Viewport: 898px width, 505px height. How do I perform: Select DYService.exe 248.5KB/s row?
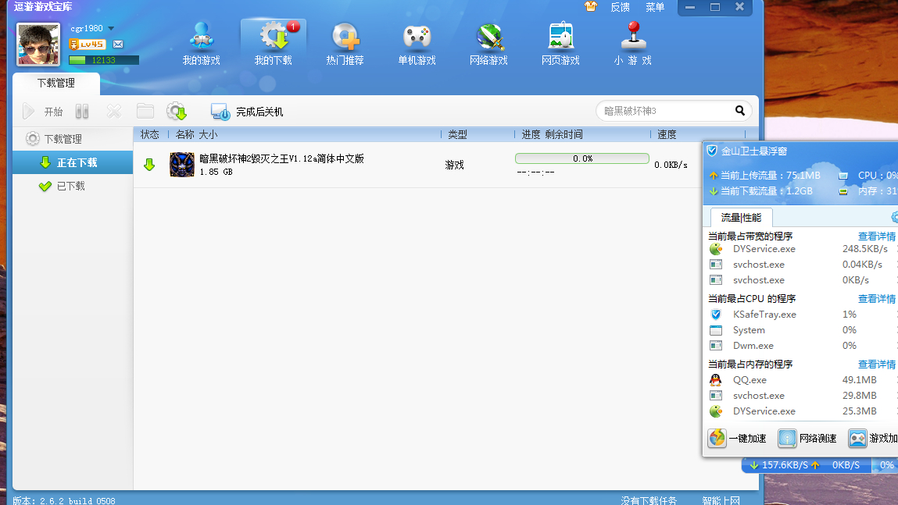coord(801,249)
